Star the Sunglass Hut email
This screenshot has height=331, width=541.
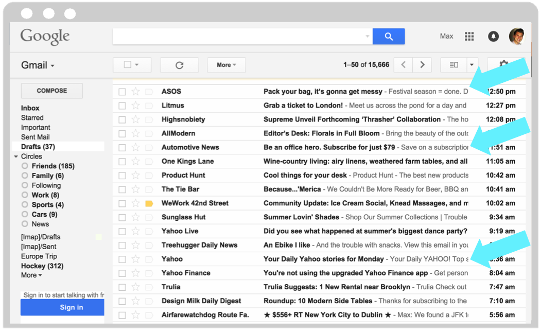tap(135, 217)
